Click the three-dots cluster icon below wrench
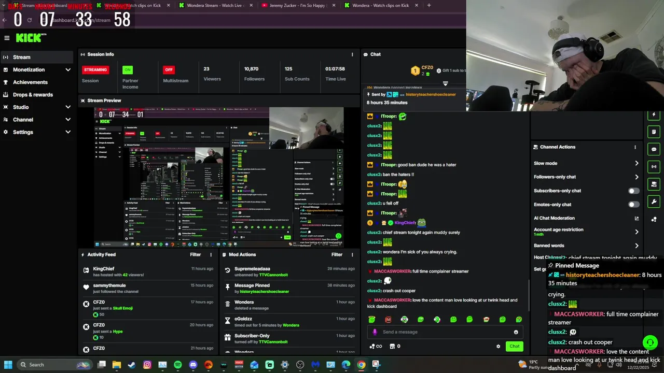The image size is (664, 373). point(654,219)
